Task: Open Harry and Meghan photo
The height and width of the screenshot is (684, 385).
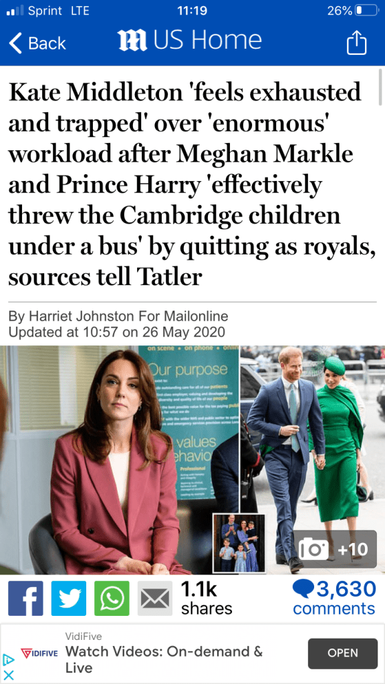Action: 313,436
